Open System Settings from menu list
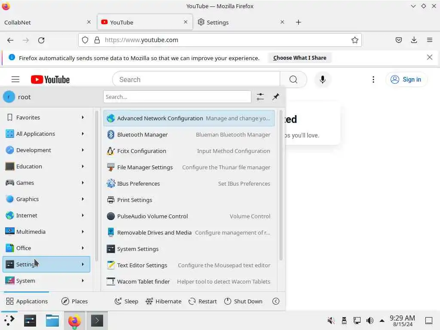This screenshot has width=440, height=330. tap(189, 249)
